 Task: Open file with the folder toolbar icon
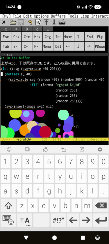tap(13, 22)
